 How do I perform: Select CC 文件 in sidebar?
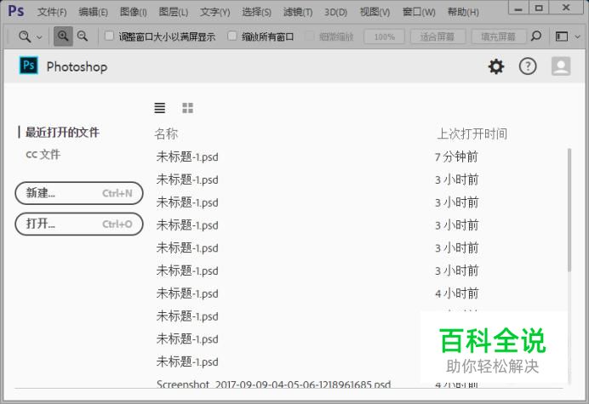coord(43,154)
